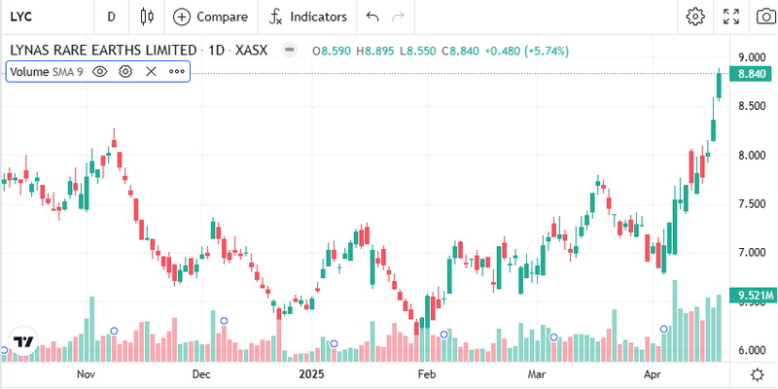Toggle Volume indicator visibility eye icon
Viewport: 778px width, 389px height.
[x=100, y=71]
